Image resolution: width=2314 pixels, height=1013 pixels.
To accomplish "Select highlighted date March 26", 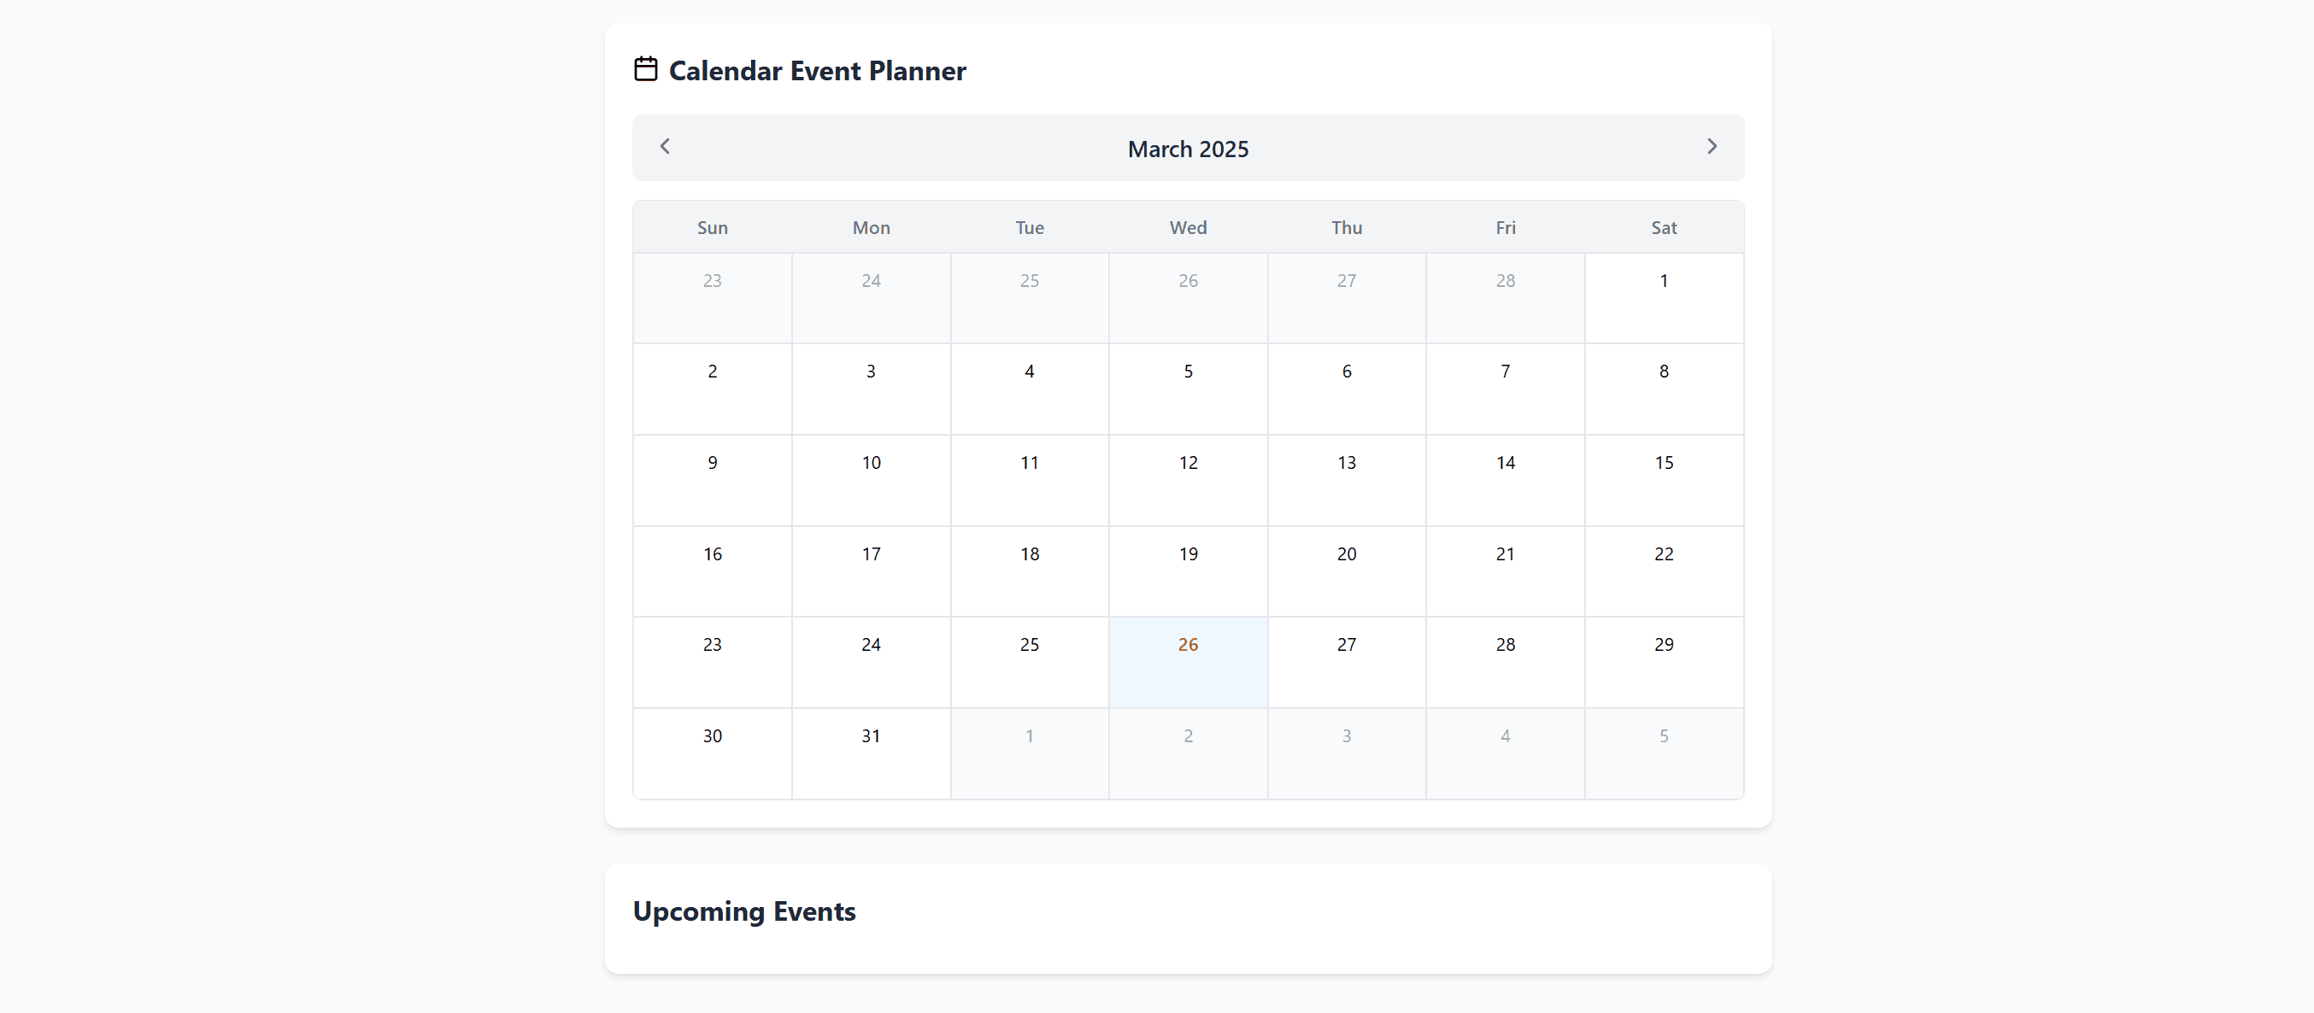I will [x=1188, y=662].
